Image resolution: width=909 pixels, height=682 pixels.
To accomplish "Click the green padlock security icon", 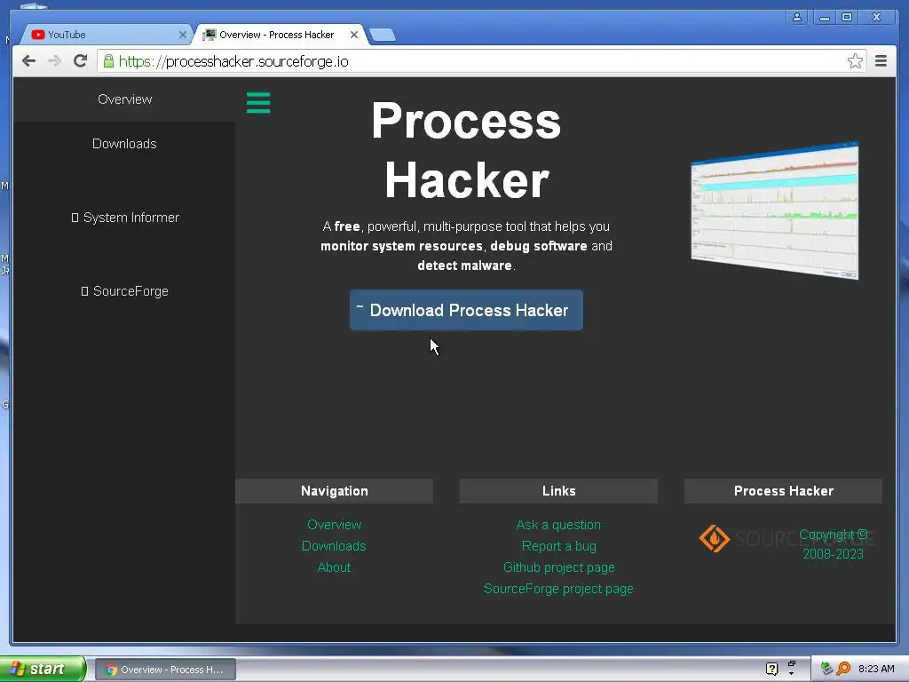I will point(108,61).
